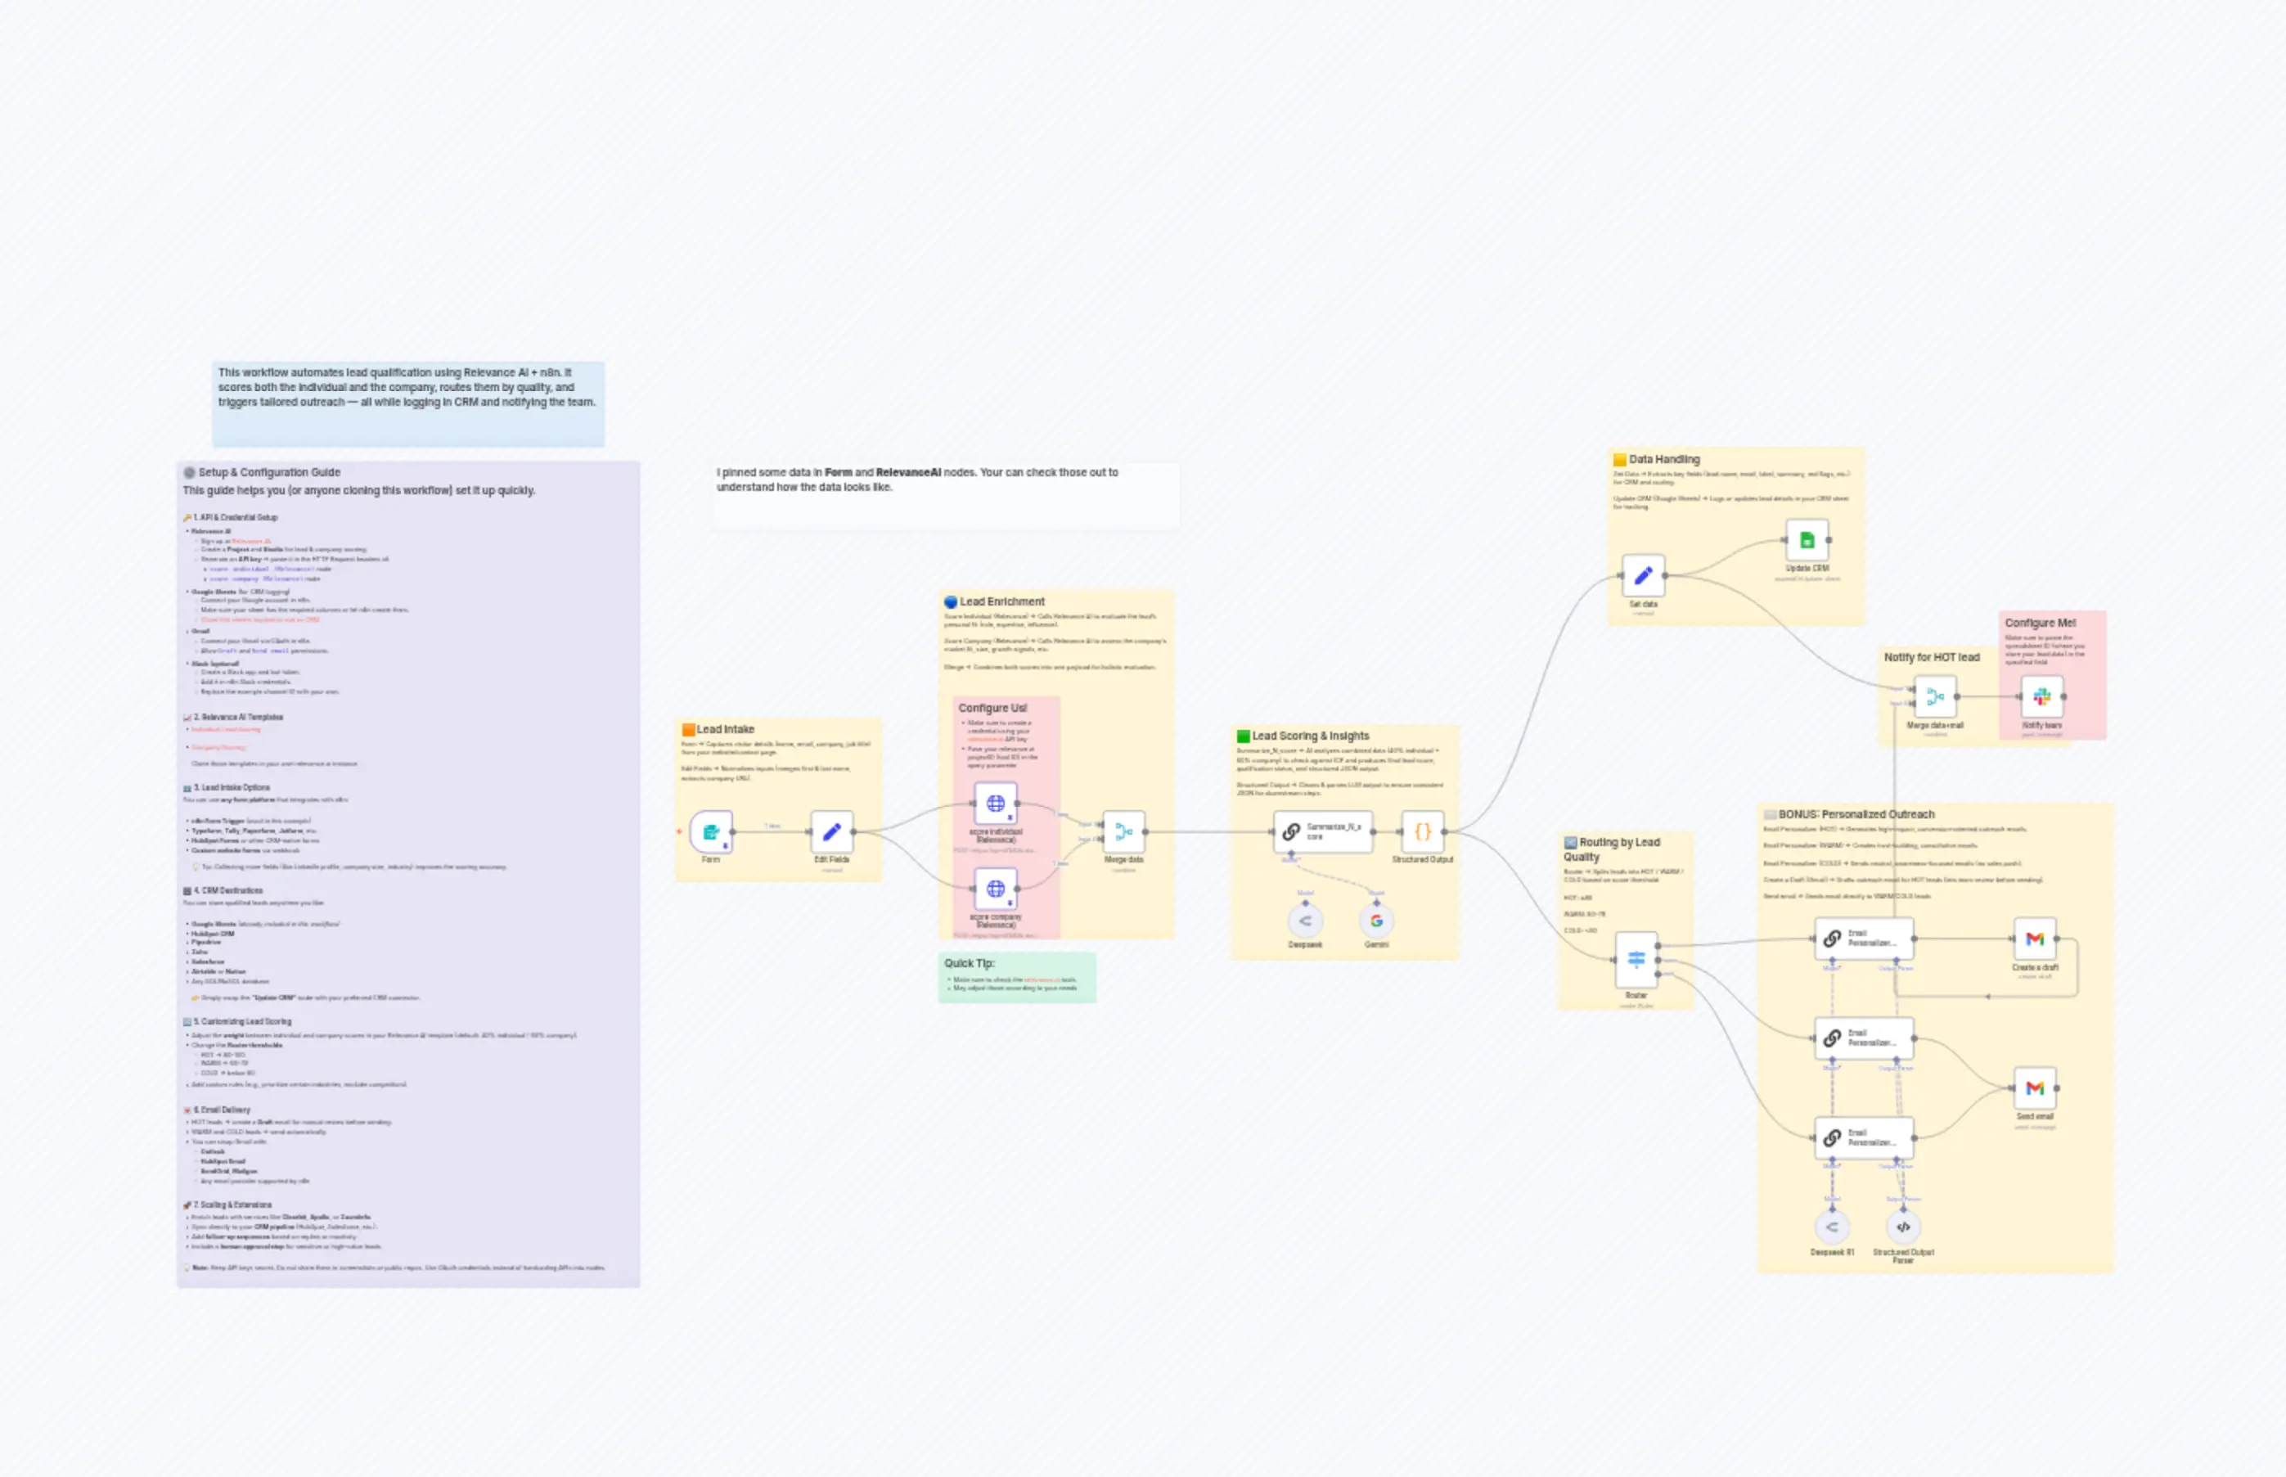This screenshot has width=2286, height=1477.
Task: Select the Merge data node
Action: 1124,831
